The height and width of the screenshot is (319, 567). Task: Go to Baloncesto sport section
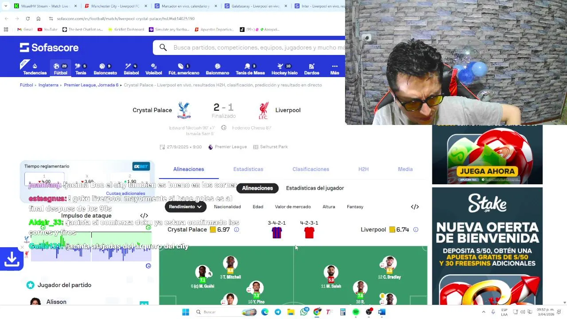(x=105, y=69)
